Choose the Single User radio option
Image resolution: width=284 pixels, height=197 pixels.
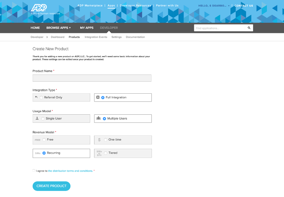[x=43, y=119]
